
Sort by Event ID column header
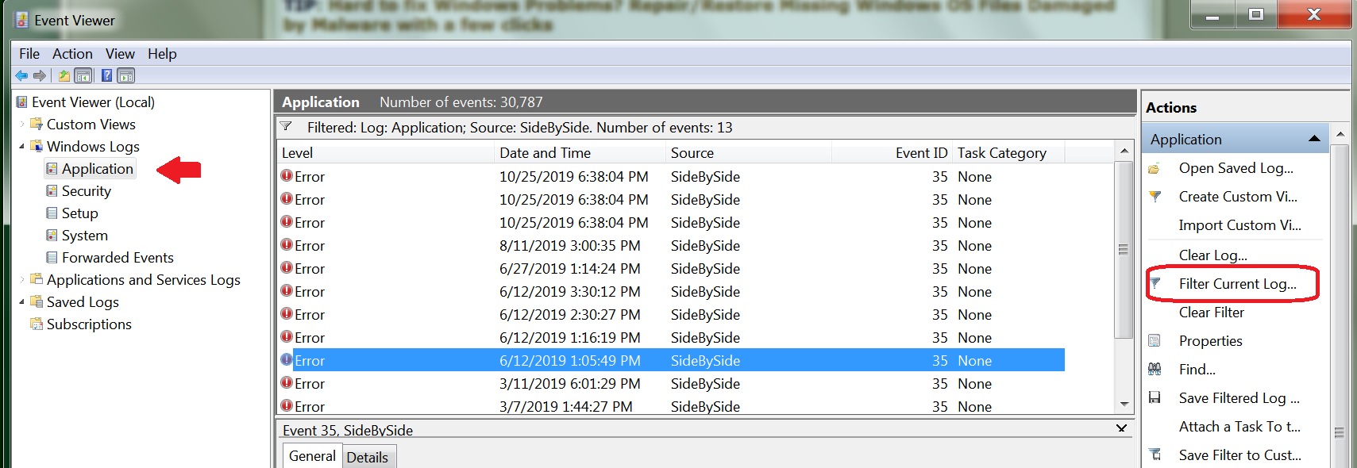click(x=892, y=153)
